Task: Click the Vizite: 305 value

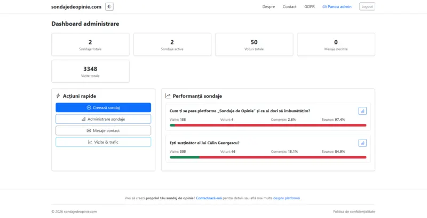Action: [x=178, y=151]
